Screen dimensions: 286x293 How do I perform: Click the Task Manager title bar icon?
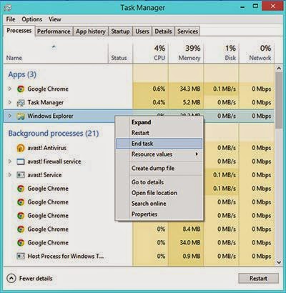(x=8, y=8)
